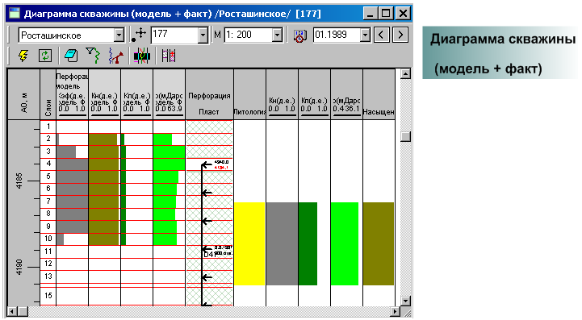Viewport: 582px width, 320px height.
Task: Open the 1: 200 scale dropdown
Action: pyautogui.click(x=277, y=35)
